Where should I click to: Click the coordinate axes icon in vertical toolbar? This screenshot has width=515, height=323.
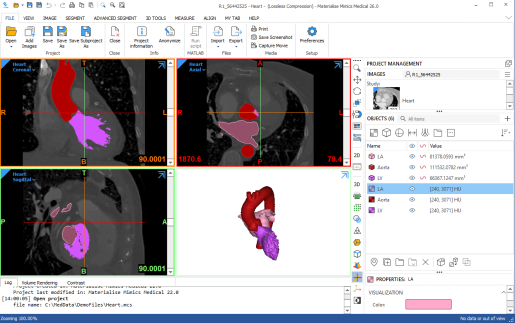(x=357, y=289)
